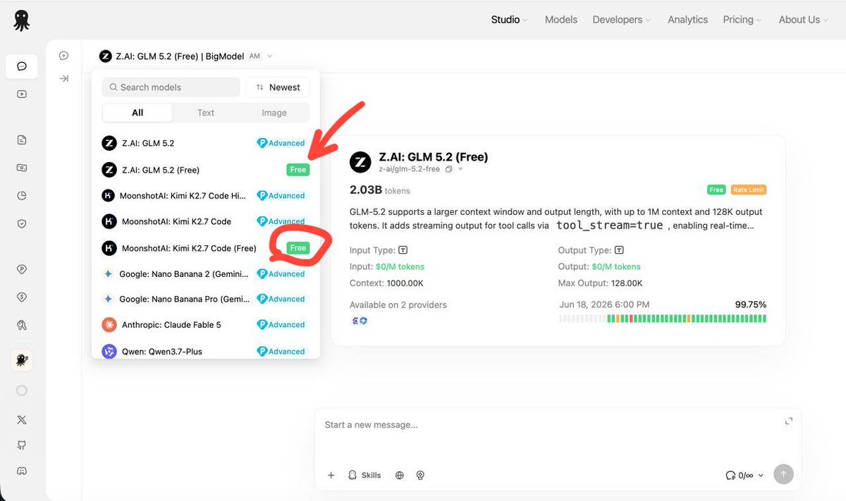
Task: Collapse the chat panel with the arrow icon
Action: pyautogui.click(x=64, y=78)
